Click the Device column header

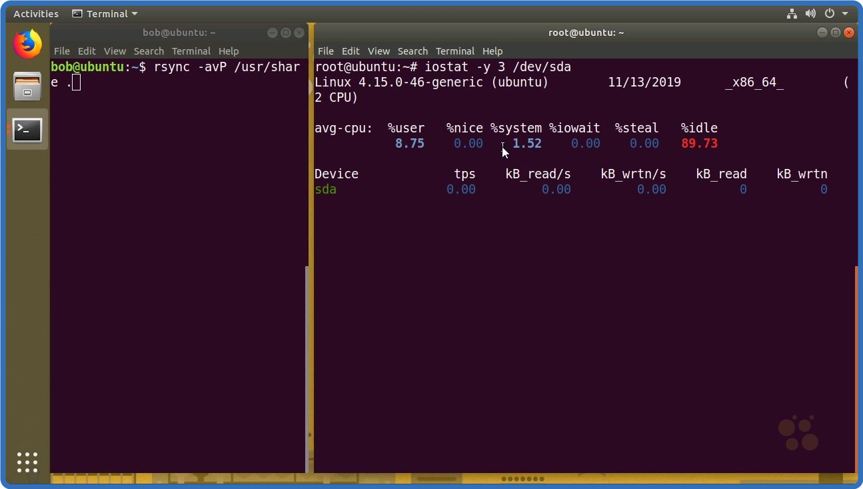point(337,174)
